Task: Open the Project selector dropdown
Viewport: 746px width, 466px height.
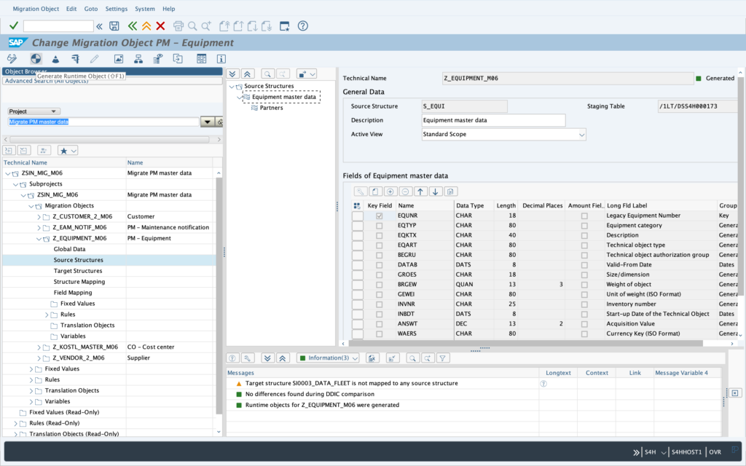Action: click(x=34, y=111)
